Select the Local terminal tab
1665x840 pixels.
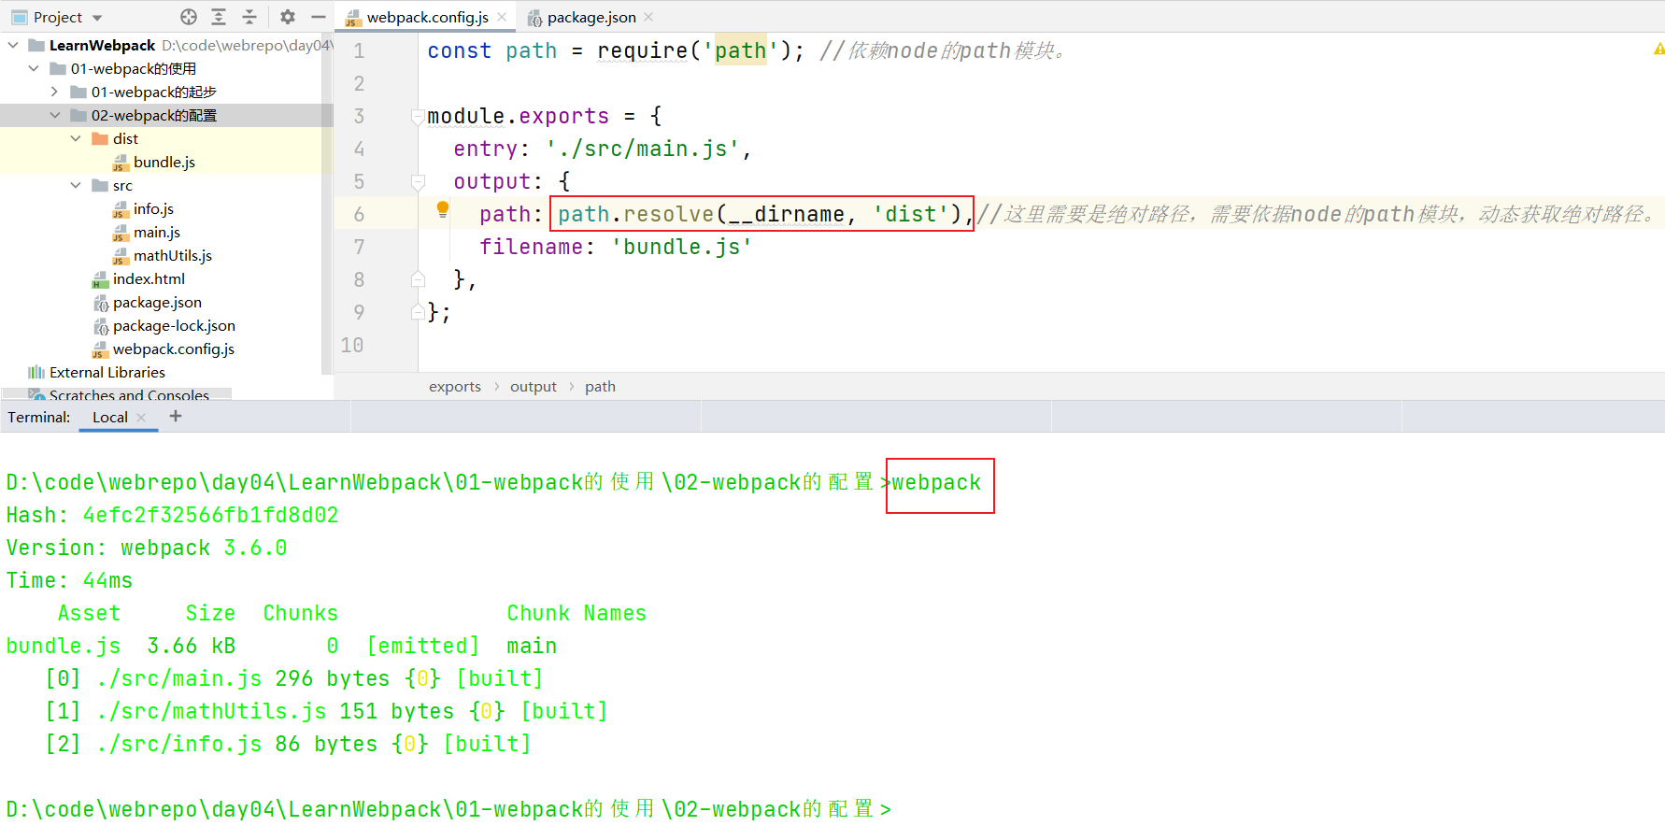pos(109,417)
